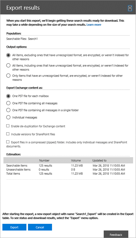Choose One PST file containing all messages

pyautogui.click(x=8, y=103)
